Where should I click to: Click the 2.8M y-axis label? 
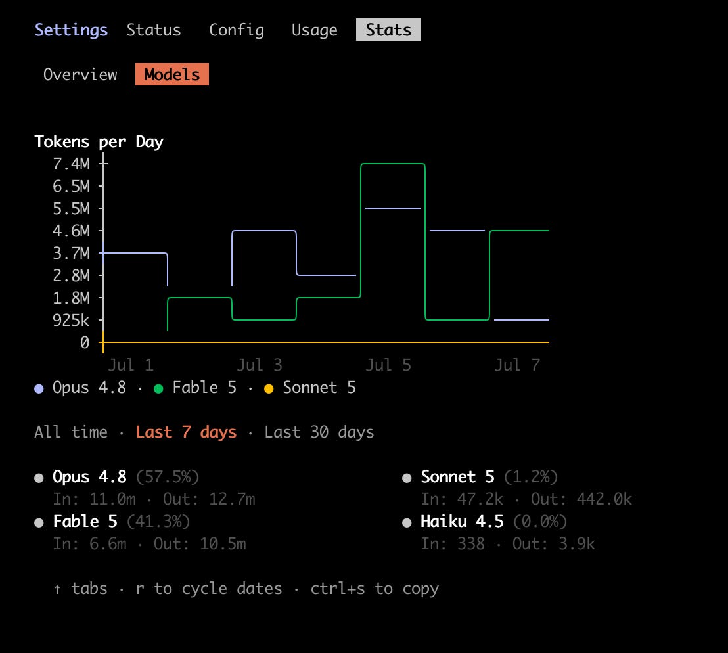tap(71, 275)
